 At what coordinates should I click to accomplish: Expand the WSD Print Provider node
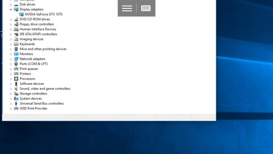tap(11, 109)
